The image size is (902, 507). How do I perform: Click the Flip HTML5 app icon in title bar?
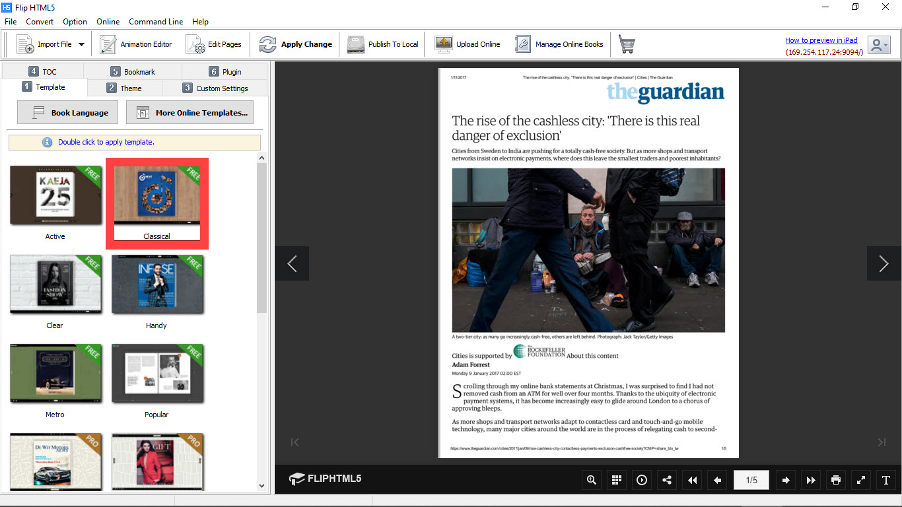click(x=7, y=7)
